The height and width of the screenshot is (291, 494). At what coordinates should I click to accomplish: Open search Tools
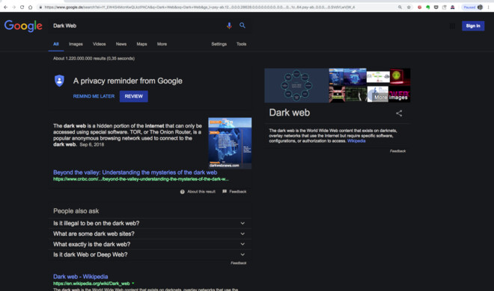point(241,44)
